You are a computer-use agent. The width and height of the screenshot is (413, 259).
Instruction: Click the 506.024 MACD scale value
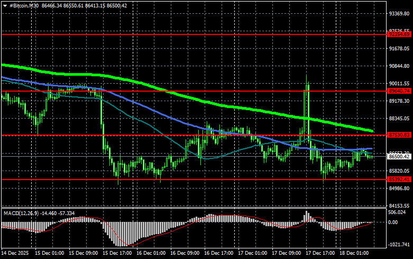click(x=397, y=212)
